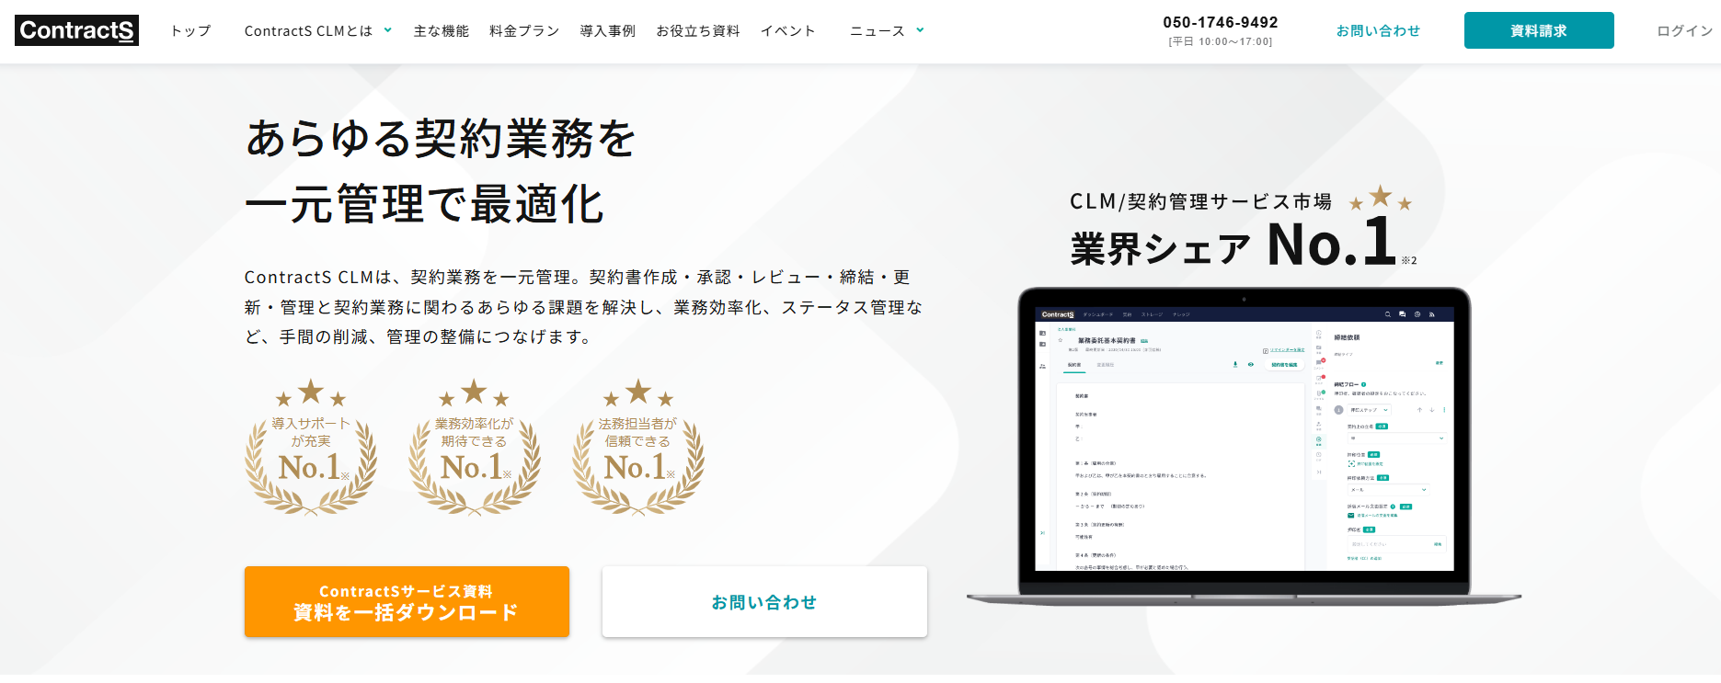Click the 業界シェア No.1 heading
Image resolution: width=1721 pixels, height=683 pixels.
click(1233, 244)
